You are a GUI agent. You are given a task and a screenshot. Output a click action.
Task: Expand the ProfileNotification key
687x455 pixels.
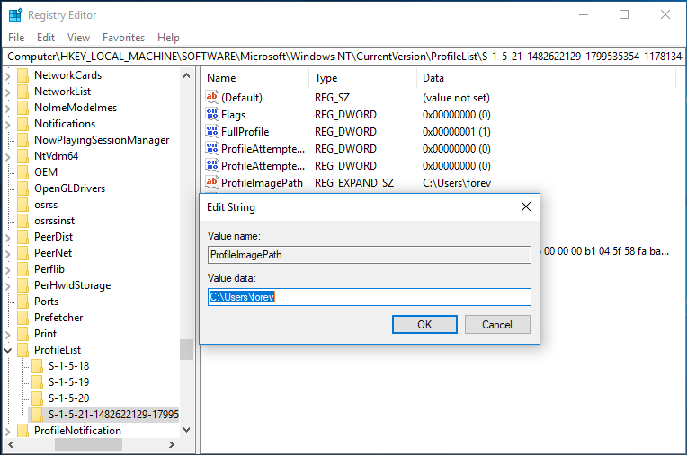(x=8, y=431)
